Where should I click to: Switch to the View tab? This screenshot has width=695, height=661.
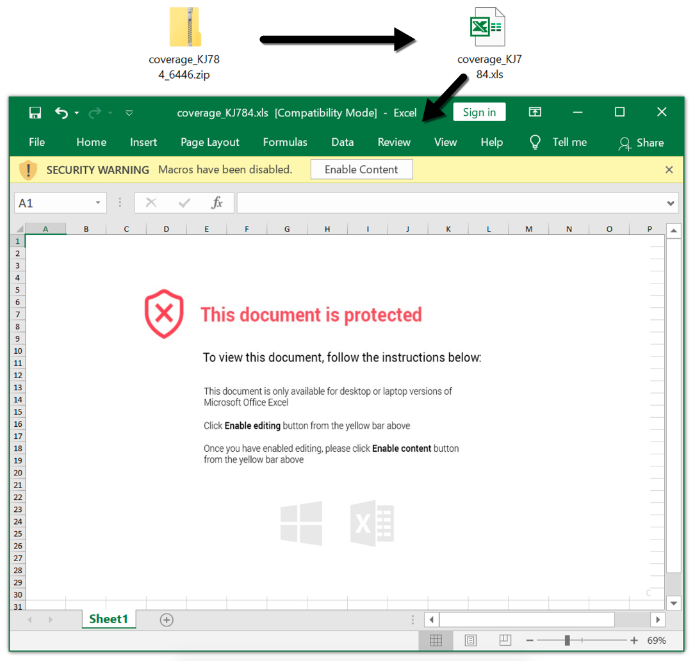[x=445, y=142]
